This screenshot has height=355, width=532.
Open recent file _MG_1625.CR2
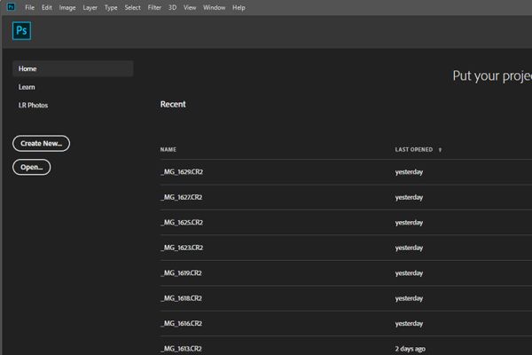coord(182,223)
